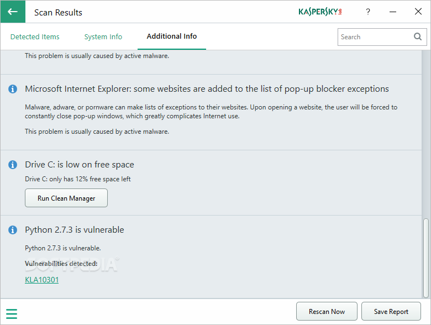Open the KLA10301 vulnerability link

[x=42, y=280]
